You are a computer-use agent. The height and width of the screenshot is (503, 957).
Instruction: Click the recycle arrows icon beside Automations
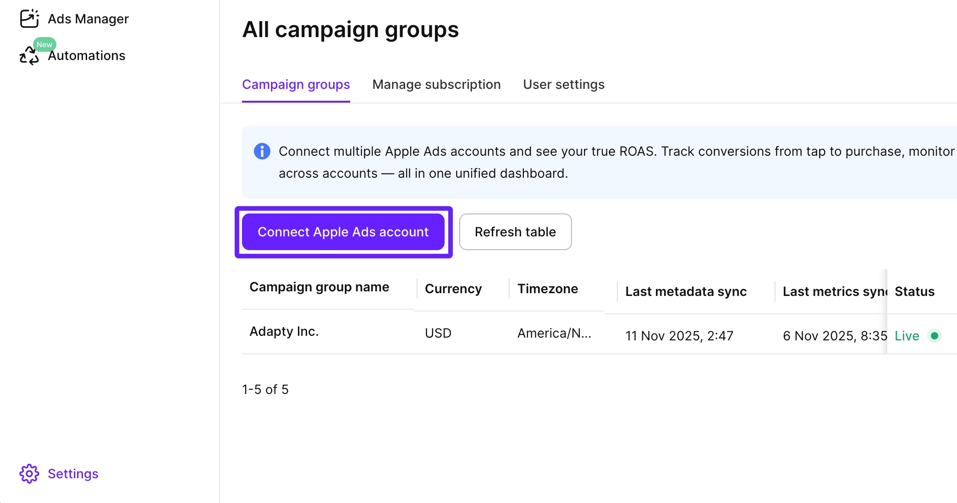coord(28,57)
